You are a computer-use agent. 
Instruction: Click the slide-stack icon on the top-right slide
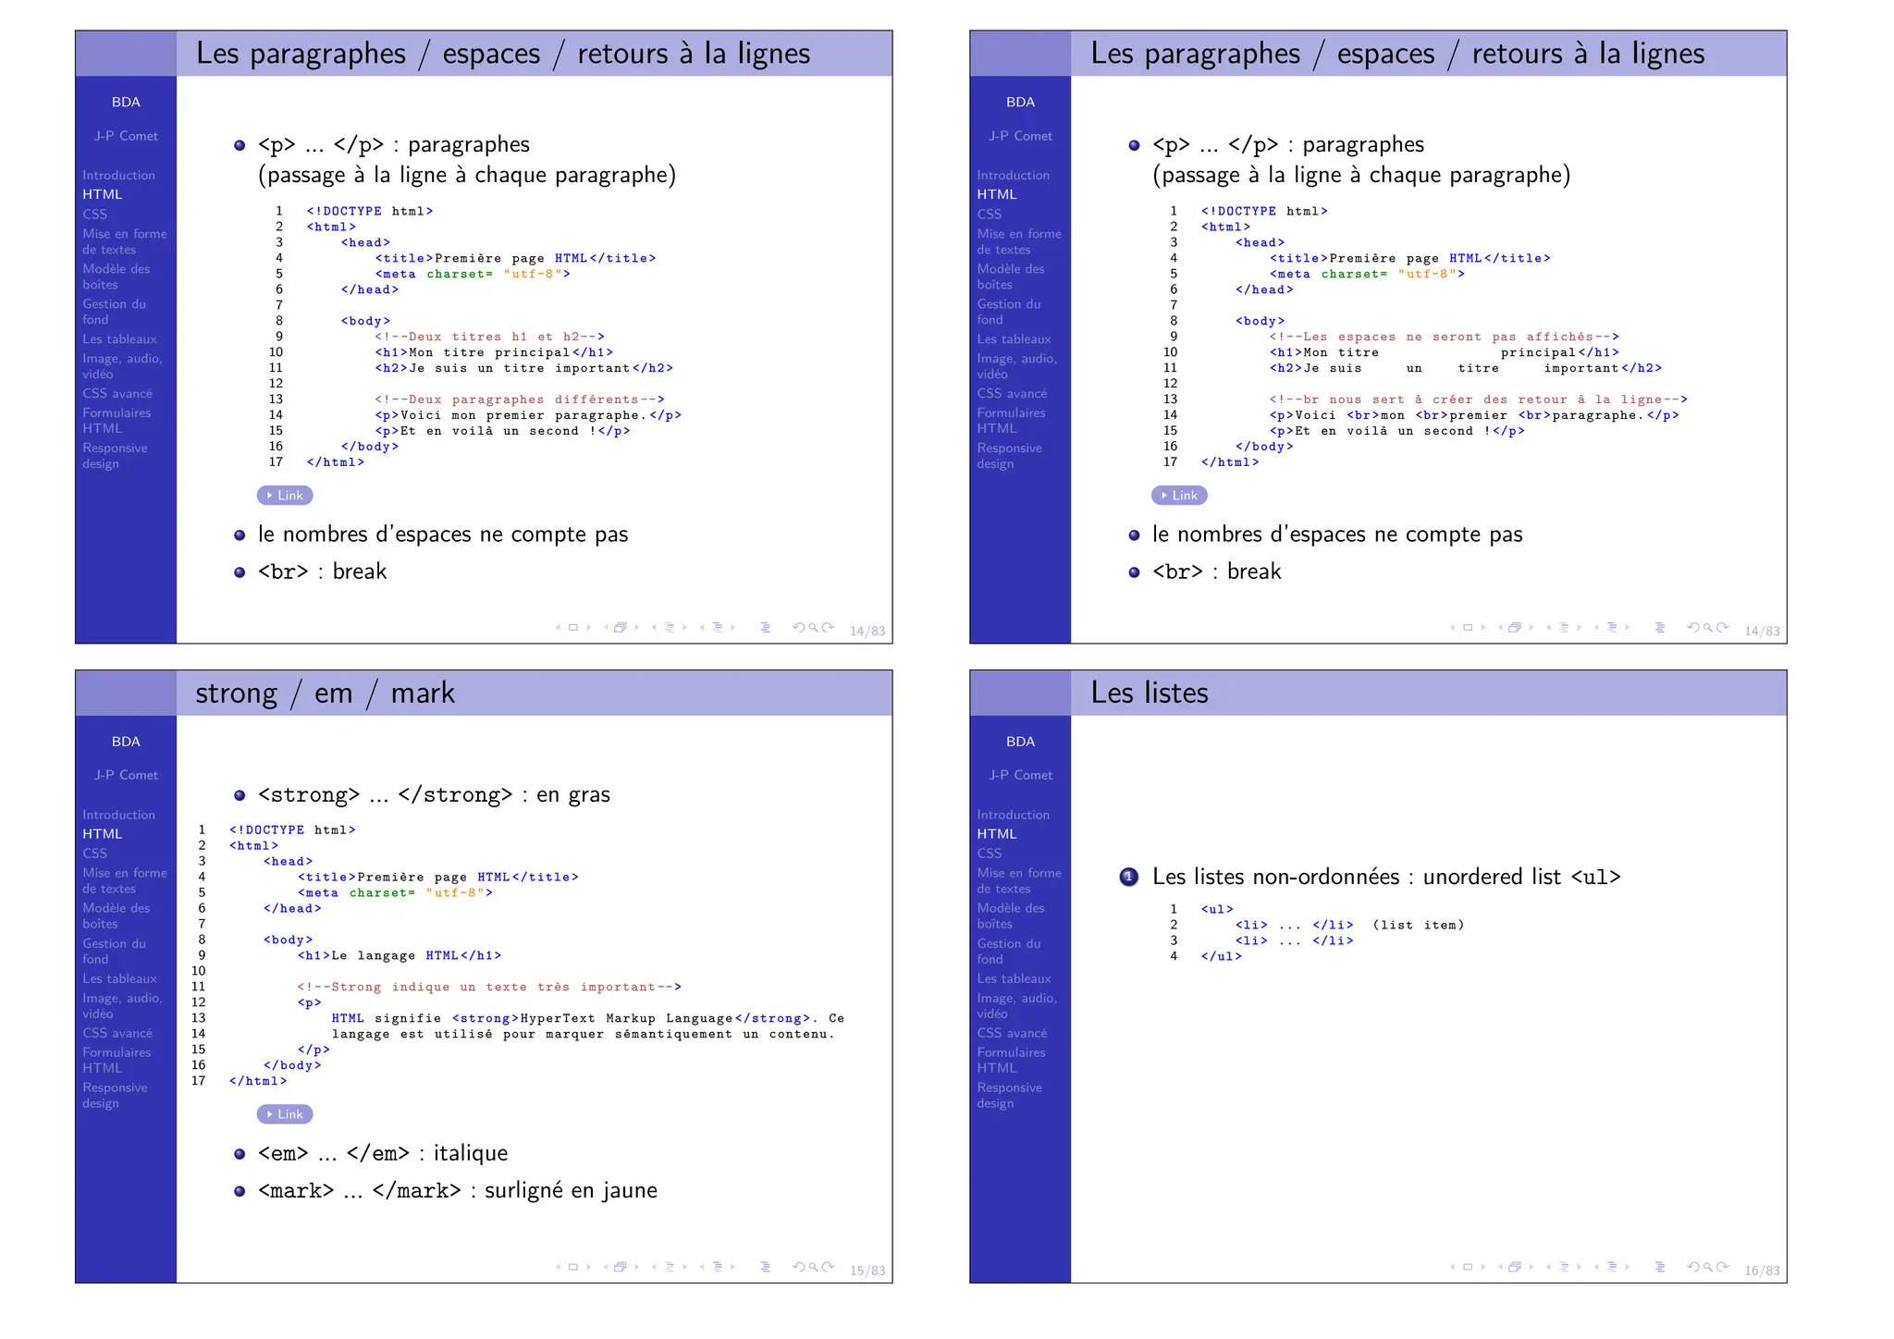click(1515, 628)
